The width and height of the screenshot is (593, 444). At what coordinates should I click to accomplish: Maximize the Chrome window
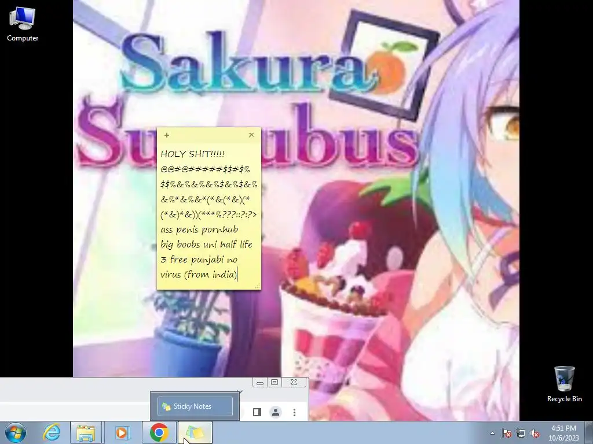tap(274, 383)
